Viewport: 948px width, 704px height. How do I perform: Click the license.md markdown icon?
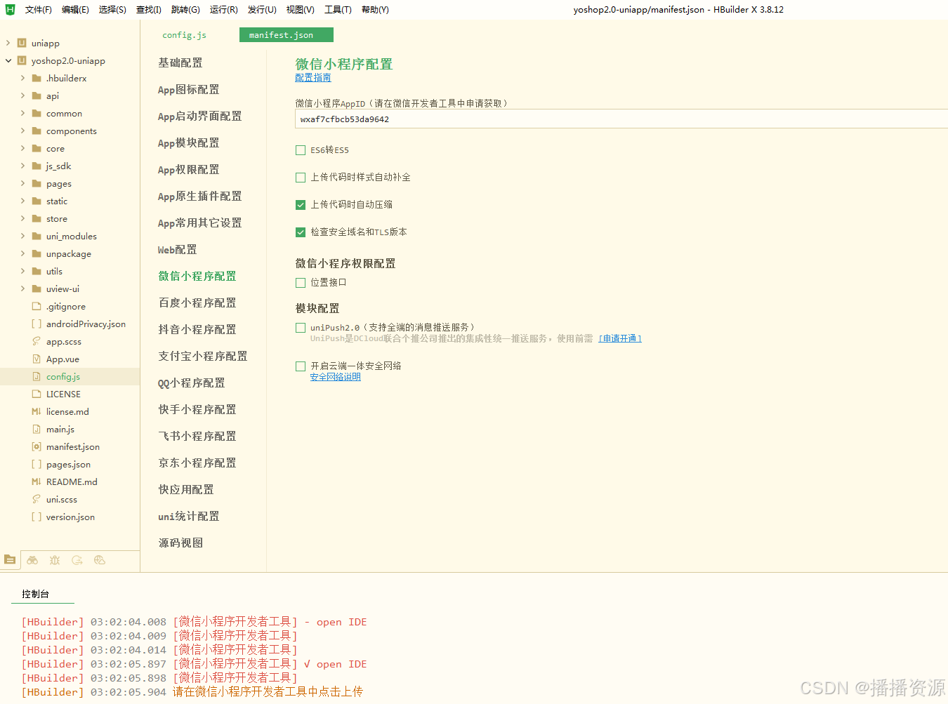[37, 411]
